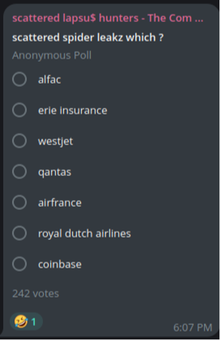Select the qantas radio button
The height and width of the screenshot is (340, 220).
click(19, 172)
